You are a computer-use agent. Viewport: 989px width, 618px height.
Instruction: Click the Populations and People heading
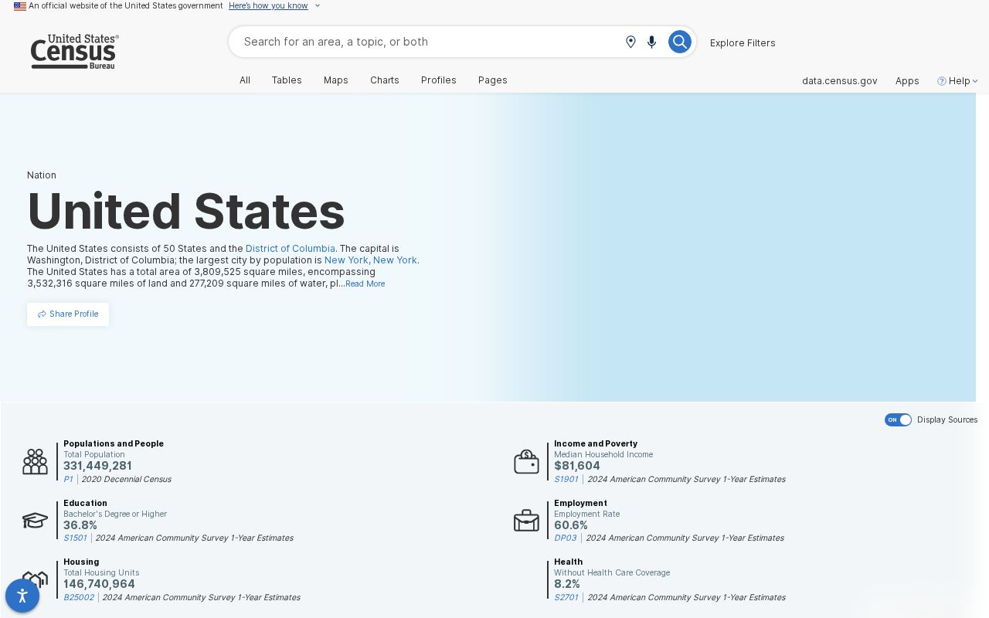click(114, 443)
